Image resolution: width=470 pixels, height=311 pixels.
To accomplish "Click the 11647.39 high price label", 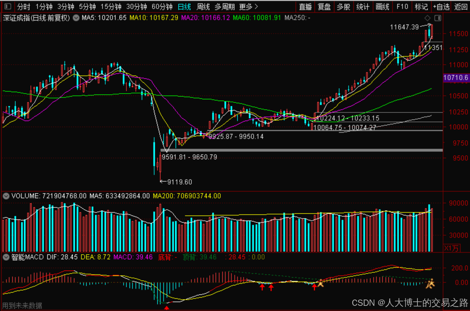I will tap(404, 27).
